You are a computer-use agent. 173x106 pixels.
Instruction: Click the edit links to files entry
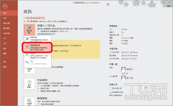(x=117, y=92)
